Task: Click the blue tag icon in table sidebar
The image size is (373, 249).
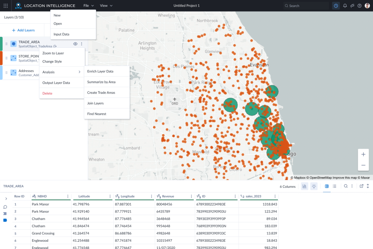Action: pyautogui.click(x=5, y=220)
